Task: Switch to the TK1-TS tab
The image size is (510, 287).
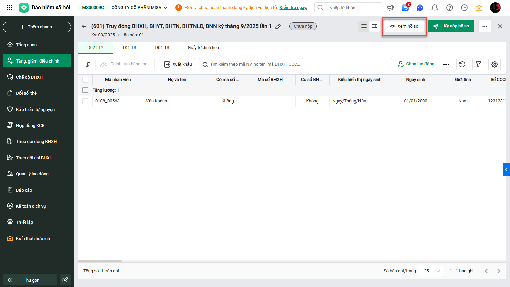Action: pyautogui.click(x=129, y=48)
